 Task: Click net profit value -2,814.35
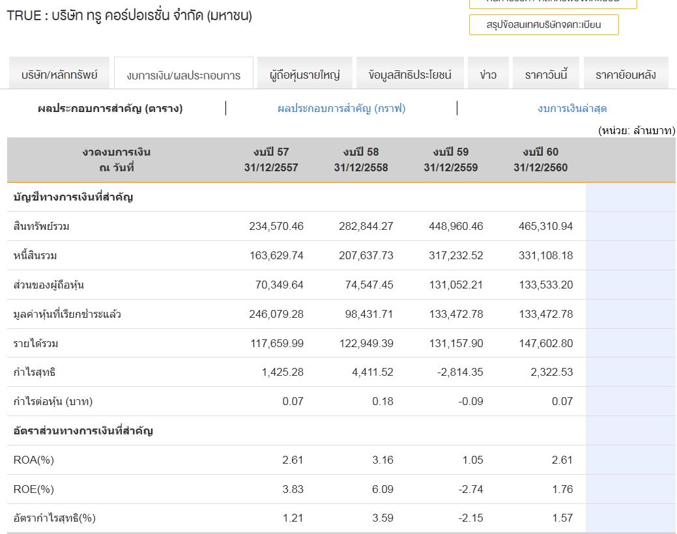[x=460, y=372]
